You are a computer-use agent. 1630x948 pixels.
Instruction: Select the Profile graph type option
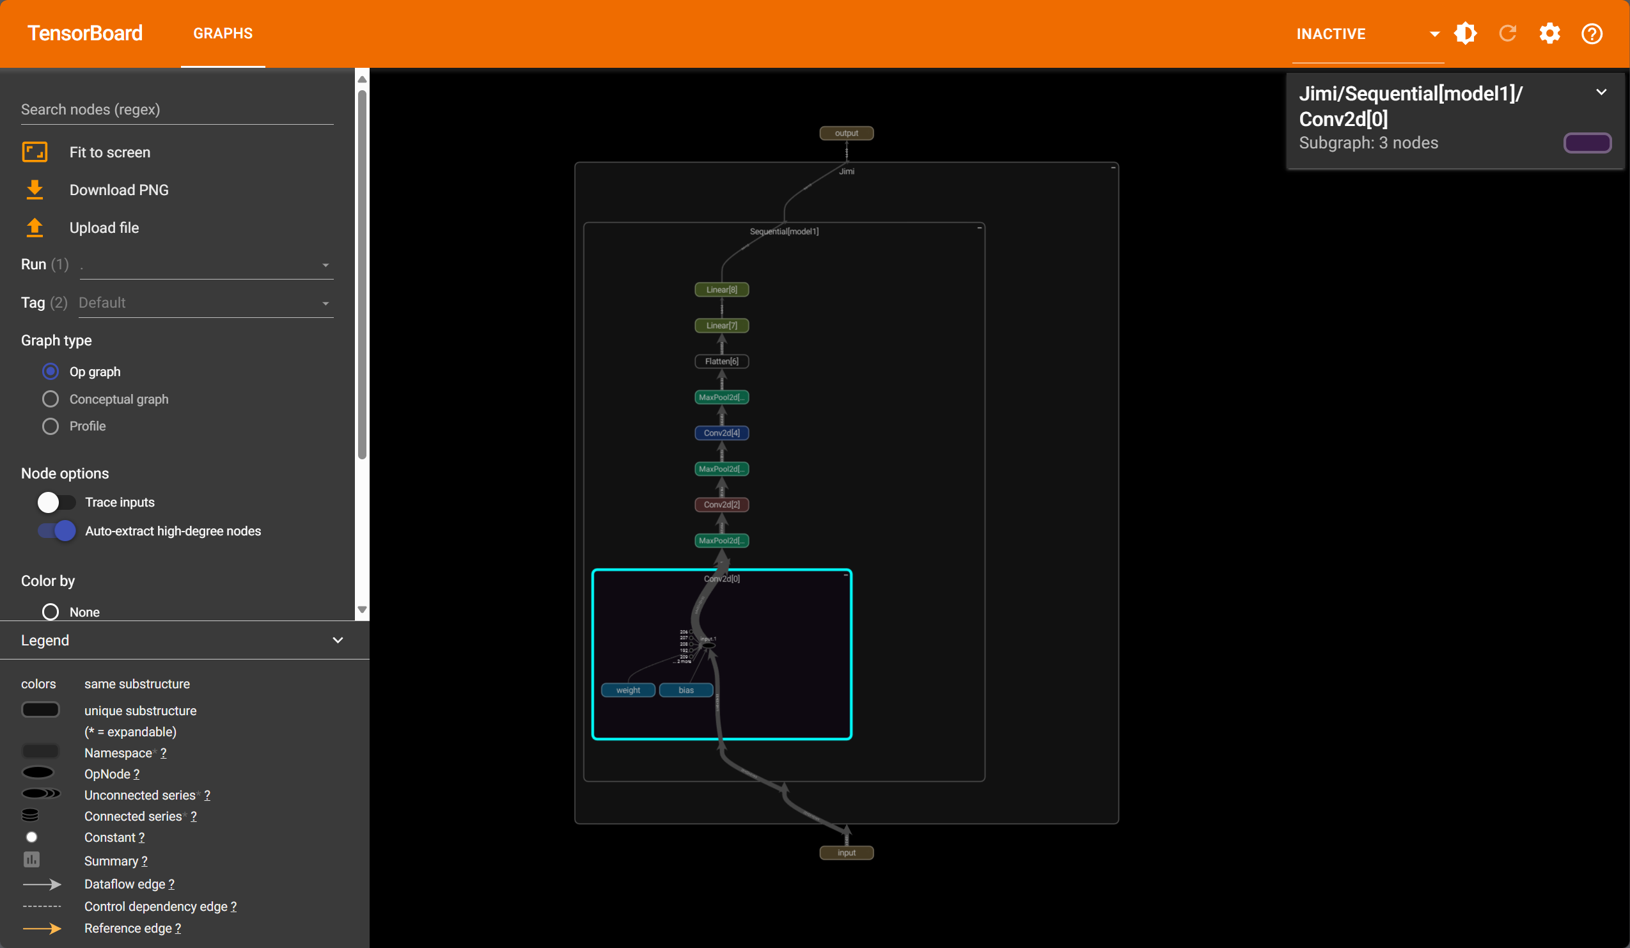[x=51, y=427]
